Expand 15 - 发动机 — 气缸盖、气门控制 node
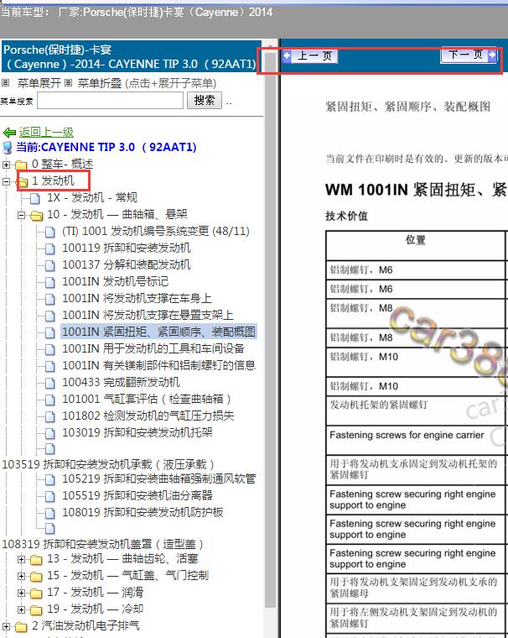 [21, 577]
